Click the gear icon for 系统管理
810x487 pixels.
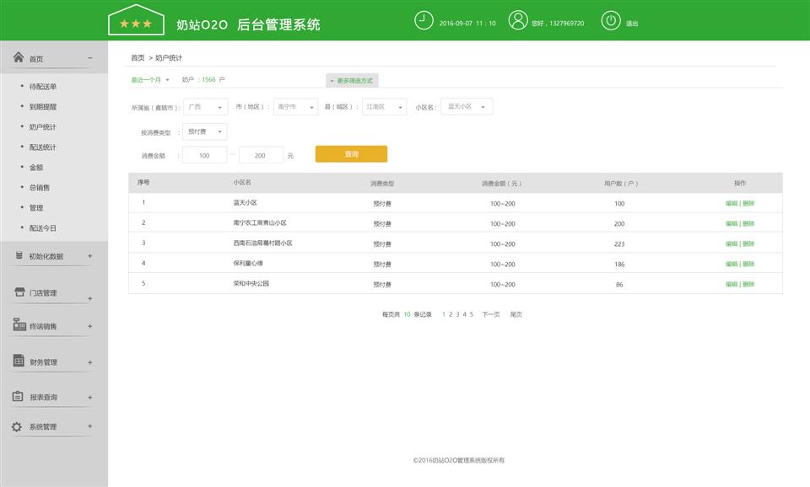pyautogui.click(x=17, y=426)
